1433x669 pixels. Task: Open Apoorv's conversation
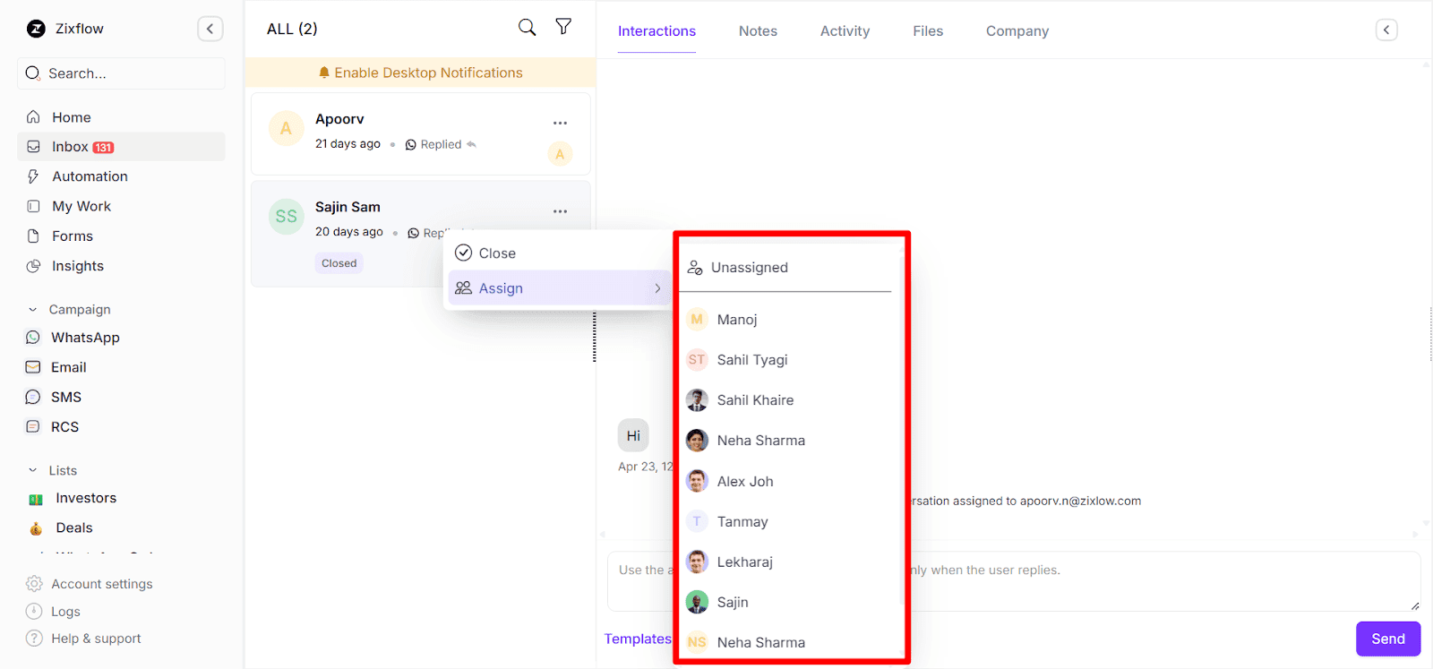click(x=421, y=134)
